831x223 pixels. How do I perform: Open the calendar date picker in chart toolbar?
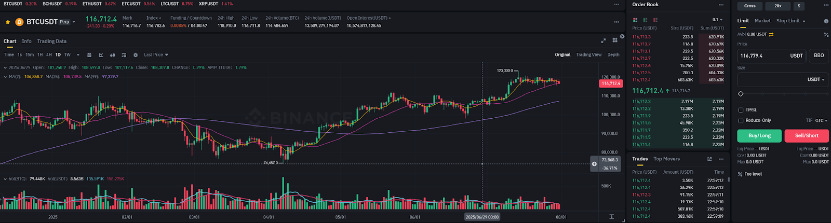pyautogui.click(x=89, y=55)
